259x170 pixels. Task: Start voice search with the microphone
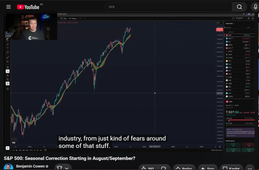pyautogui.click(x=255, y=7)
